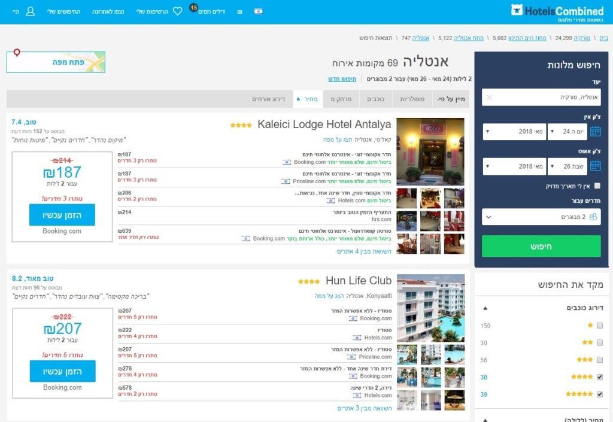Click the guests icon in rooms field
Screen dimensions: 613x422
click(593, 217)
